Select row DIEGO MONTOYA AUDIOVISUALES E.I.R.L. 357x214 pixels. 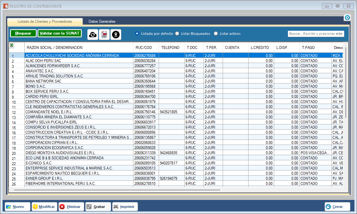pyautogui.click(x=176, y=153)
